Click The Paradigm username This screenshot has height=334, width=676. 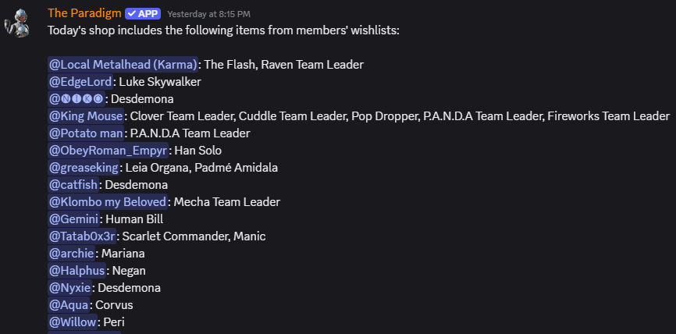(84, 13)
